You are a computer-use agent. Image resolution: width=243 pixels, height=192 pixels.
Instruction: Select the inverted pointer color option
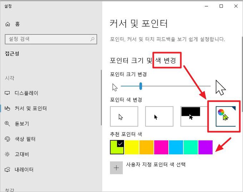(x=194, y=116)
